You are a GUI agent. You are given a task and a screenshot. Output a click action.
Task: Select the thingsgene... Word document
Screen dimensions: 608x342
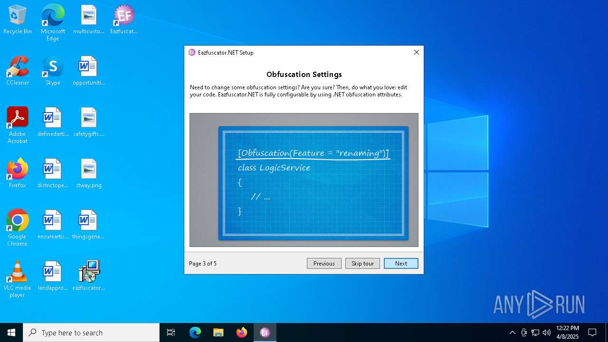point(89,225)
